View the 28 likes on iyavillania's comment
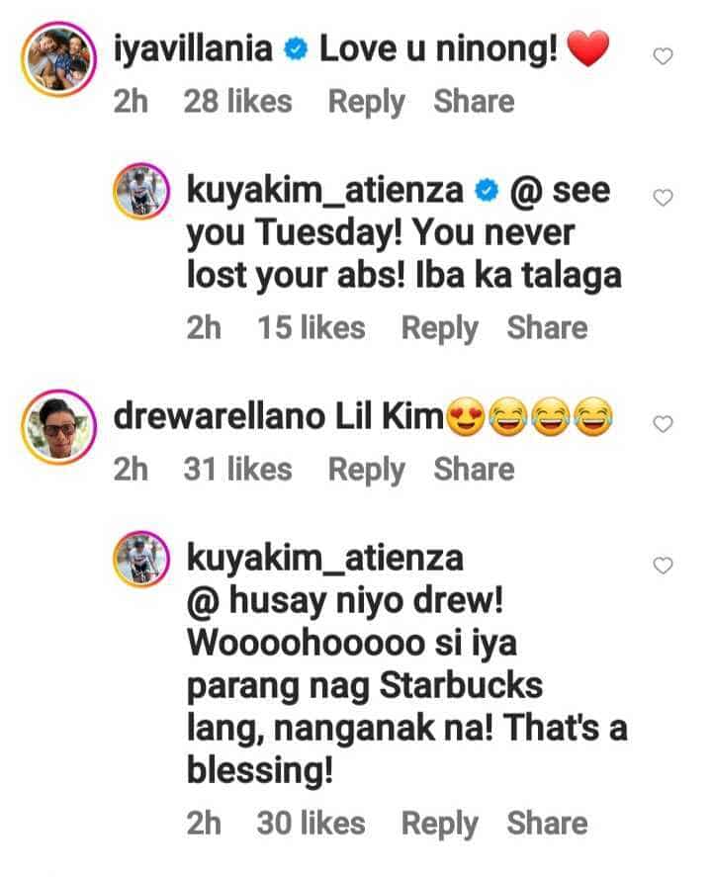The width and height of the screenshot is (712, 877). (237, 102)
